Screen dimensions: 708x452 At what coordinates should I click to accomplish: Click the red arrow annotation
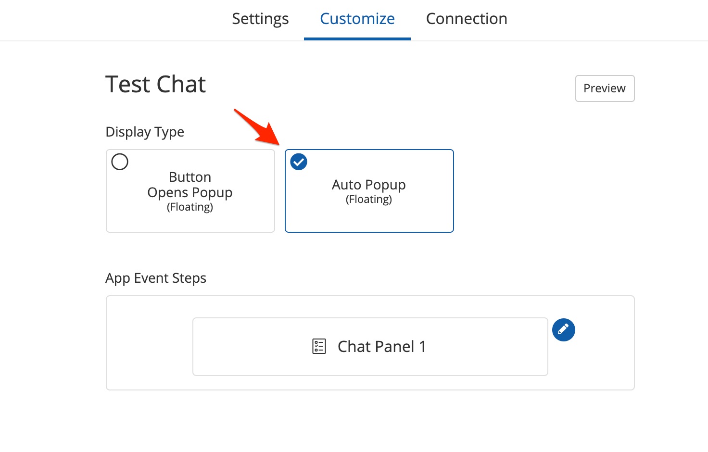[x=257, y=126]
